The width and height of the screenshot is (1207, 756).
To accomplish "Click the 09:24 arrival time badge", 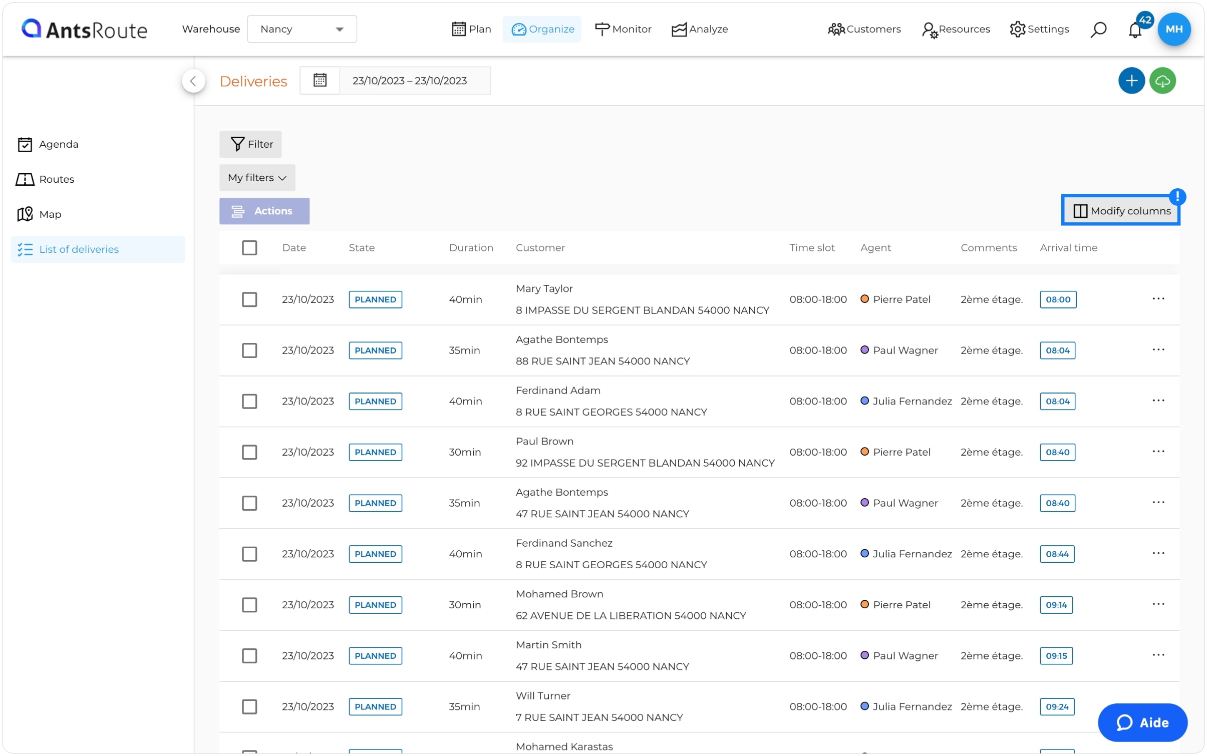I will pos(1057,707).
